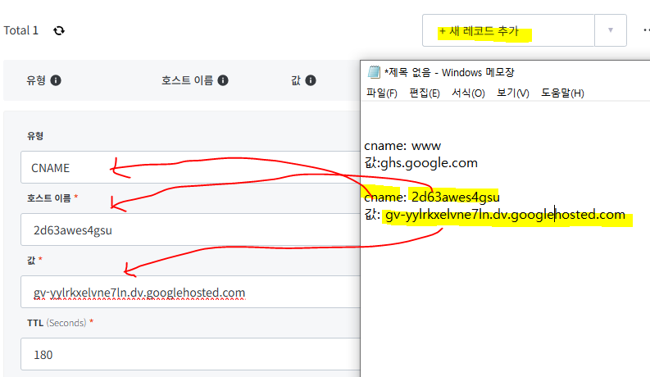Click 'gv-yylrkxelvne7ln.dv.googlehosted.com' line in Notepad
Viewport: 650px width, 377px height.
tap(505, 215)
